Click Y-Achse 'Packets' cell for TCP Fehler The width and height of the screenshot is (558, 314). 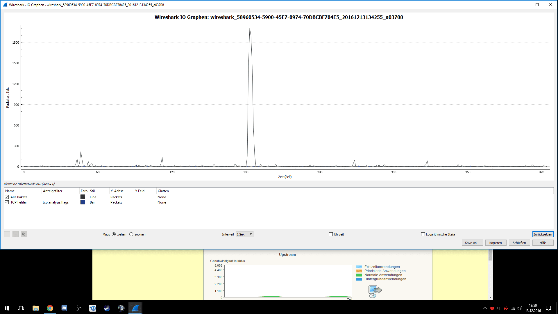click(116, 202)
